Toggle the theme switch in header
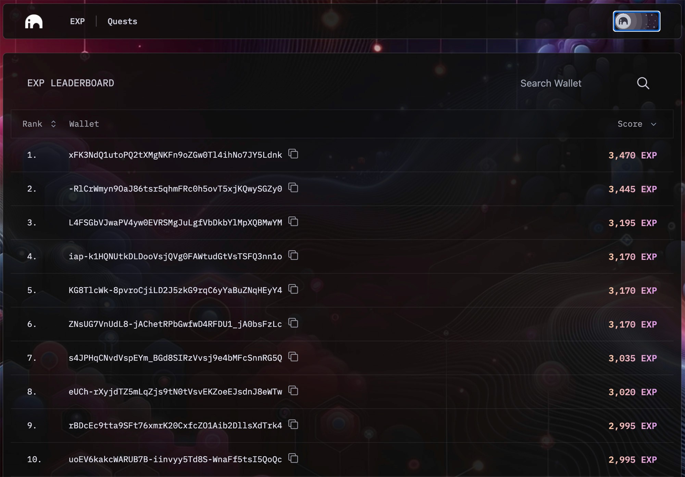Screen dimensions: 685x477 click(636, 21)
